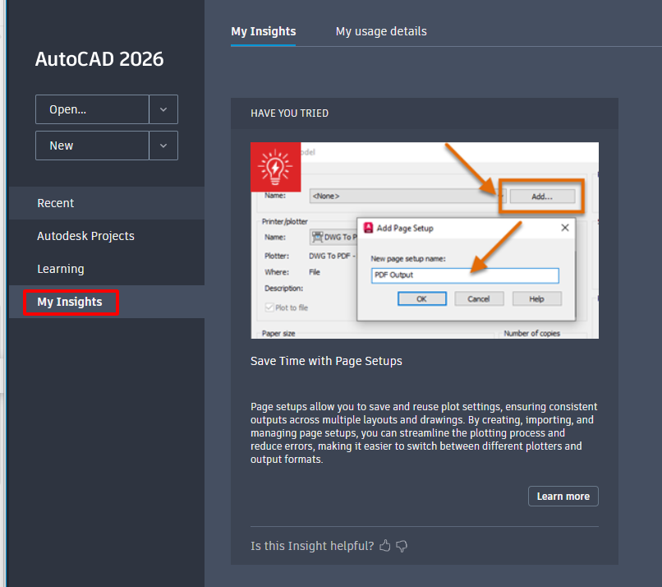Click the Learn more button

(563, 496)
